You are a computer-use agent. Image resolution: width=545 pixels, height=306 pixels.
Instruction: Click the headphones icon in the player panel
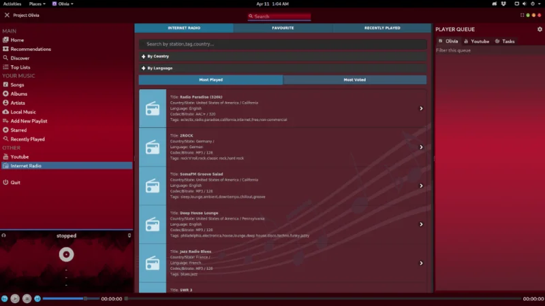[3, 235]
